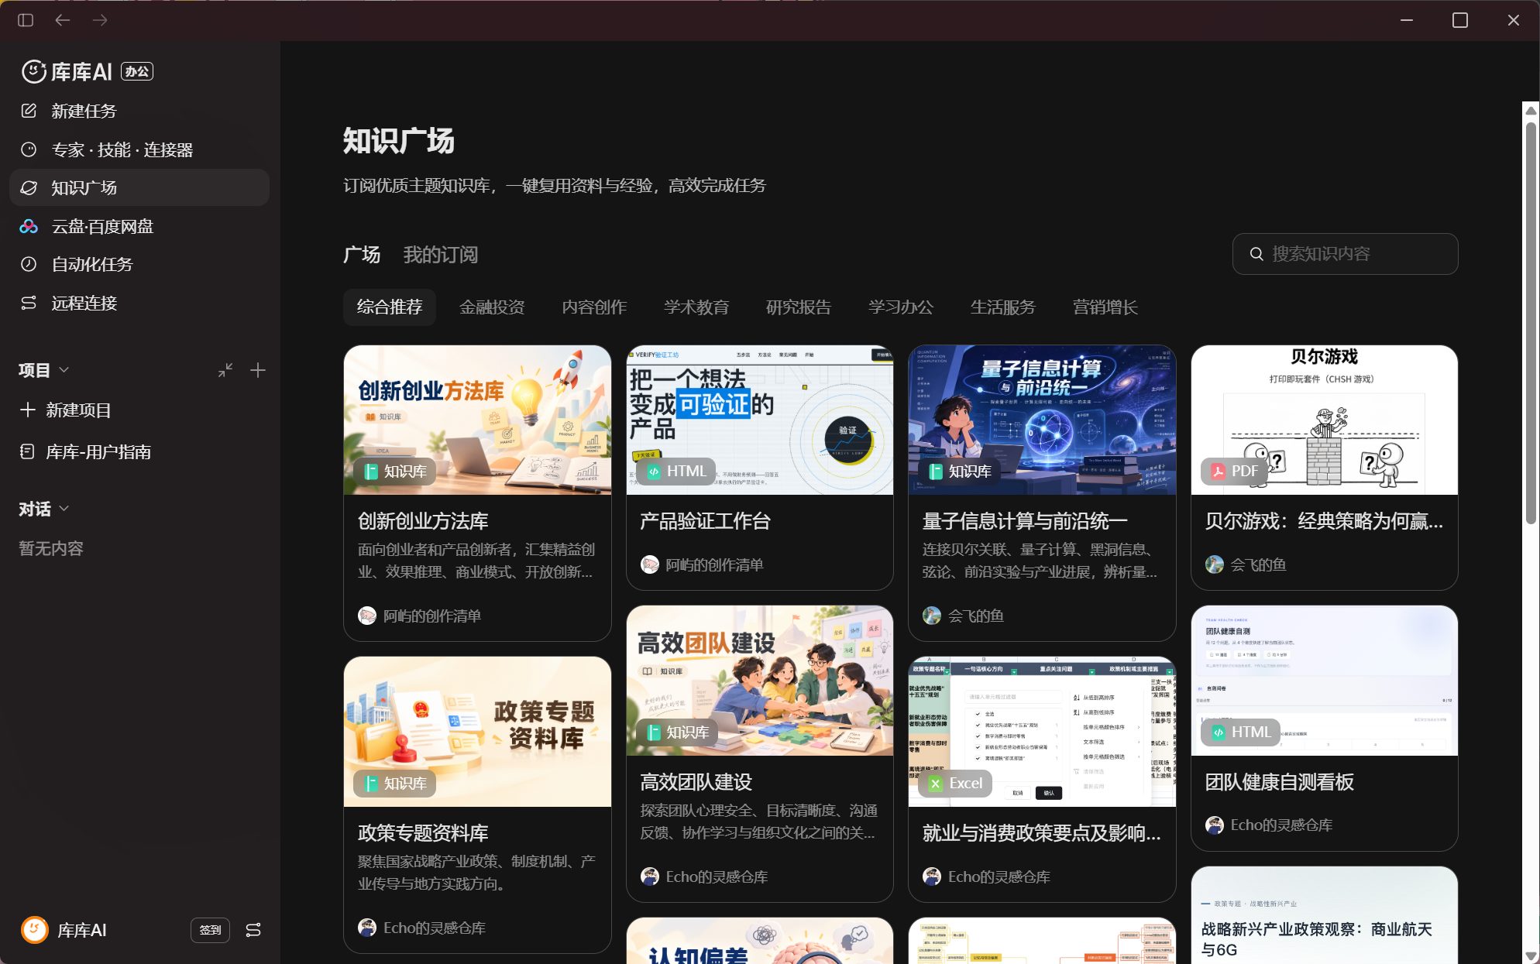Image resolution: width=1540 pixels, height=964 pixels.
Task: Click the 签到 button
Action: (x=210, y=930)
